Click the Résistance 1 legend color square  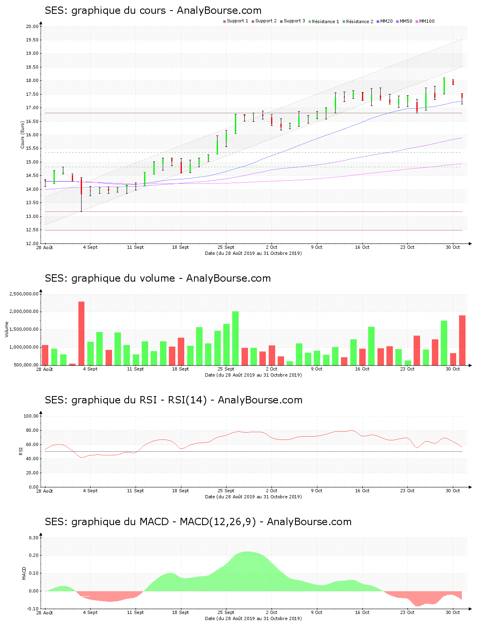(310, 22)
